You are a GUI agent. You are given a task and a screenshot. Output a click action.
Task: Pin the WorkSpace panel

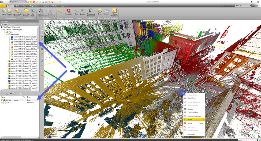pyautogui.click(x=38, y=21)
